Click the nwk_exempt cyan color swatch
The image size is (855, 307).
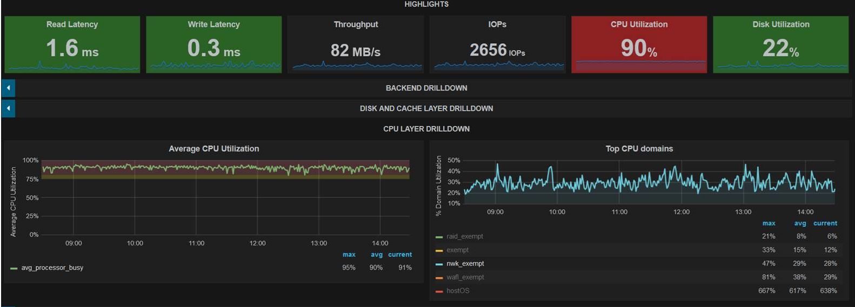click(439, 264)
